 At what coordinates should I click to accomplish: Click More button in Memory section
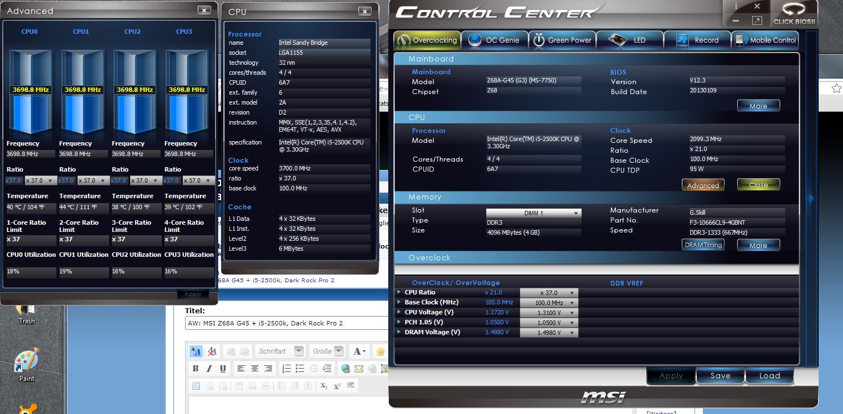coord(758,245)
